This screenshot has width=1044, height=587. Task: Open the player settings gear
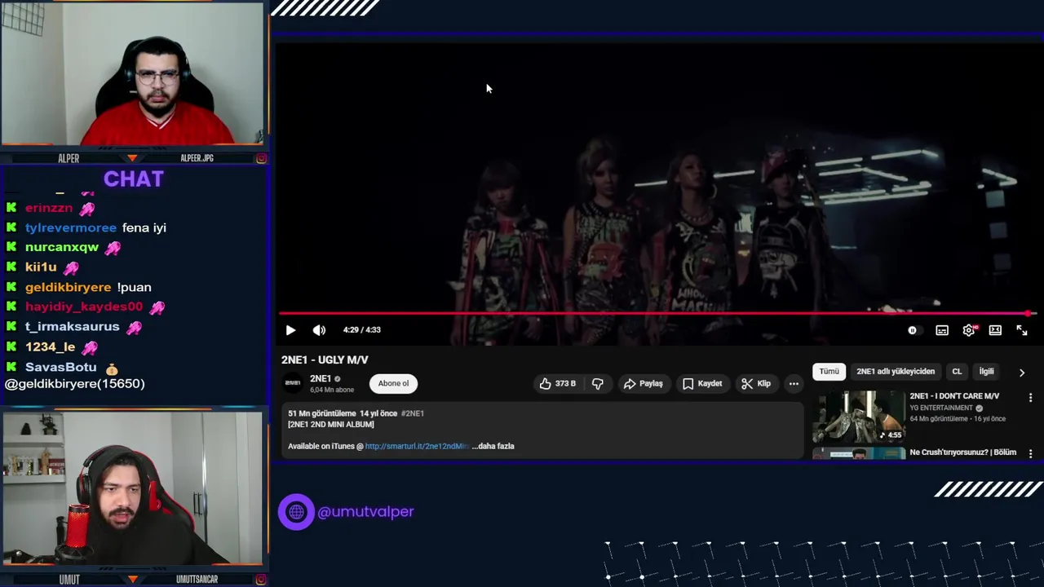coord(969,330)
